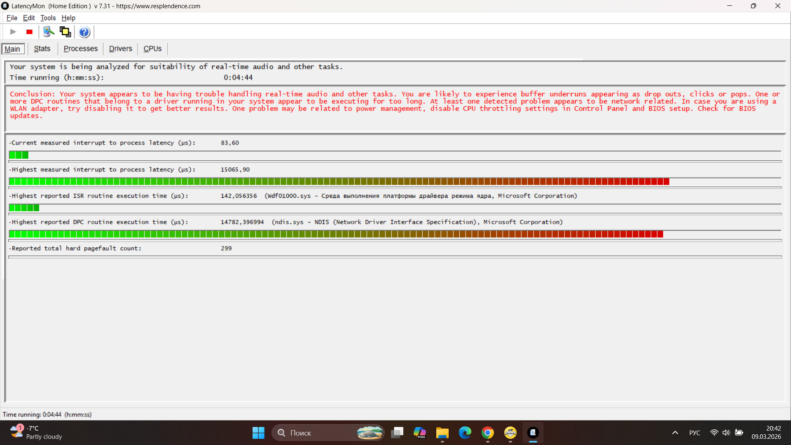Open the Tools menu

click(x=48, y=18)
